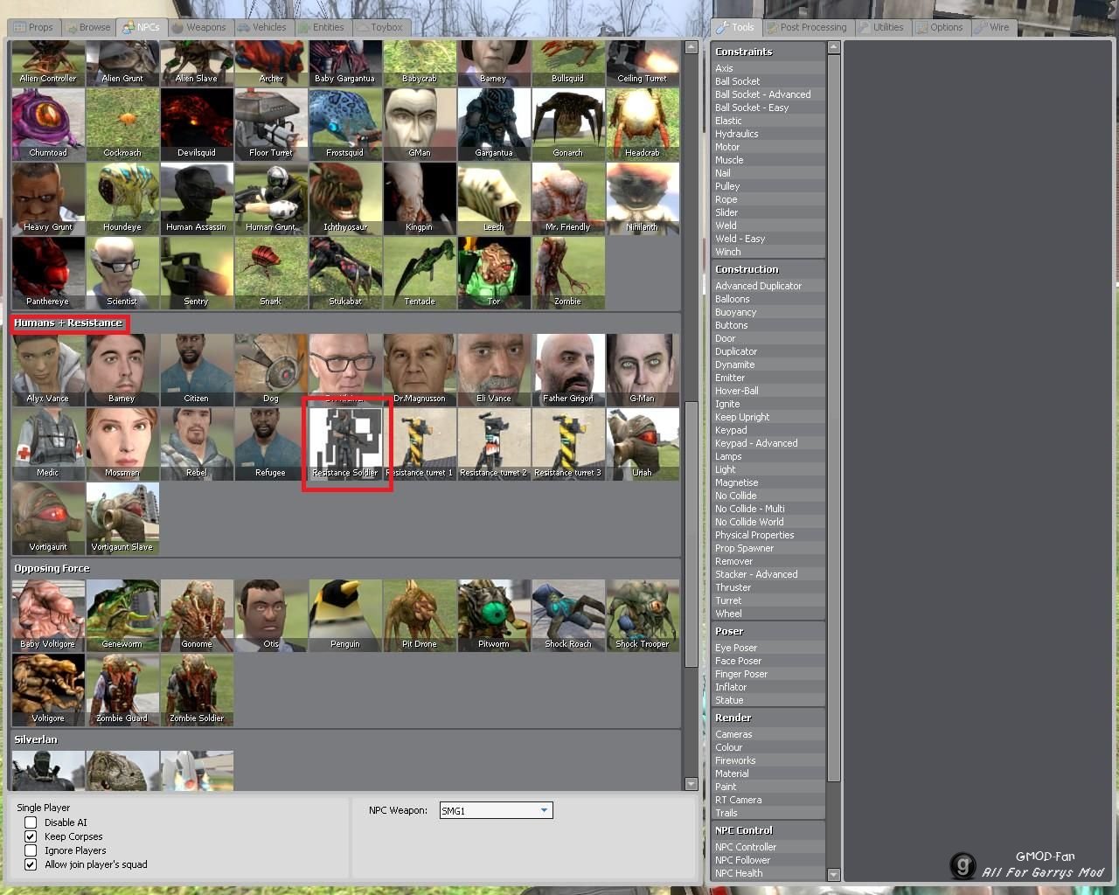The width and height of the screenshot is (1119, 895).
Task: Select the No Collide - Multi tool
Action: click(768, 509)
